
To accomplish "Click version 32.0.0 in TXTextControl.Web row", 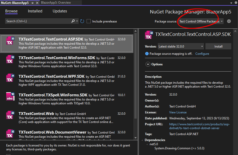I will pyautogui.click(x=121, y=114).
